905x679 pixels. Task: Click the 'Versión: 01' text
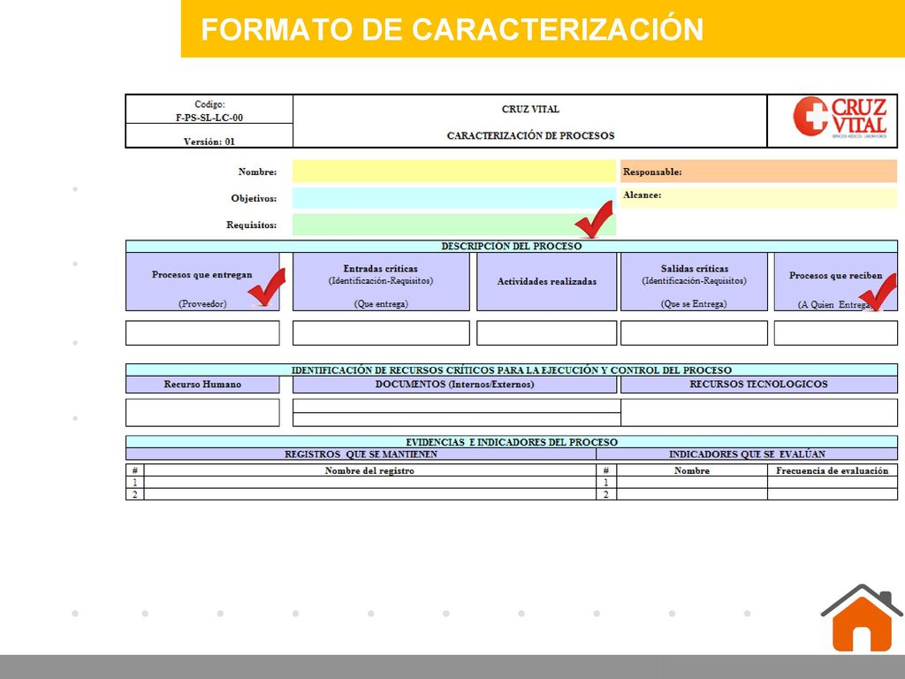pyautogui.click(x=209, y=141)
